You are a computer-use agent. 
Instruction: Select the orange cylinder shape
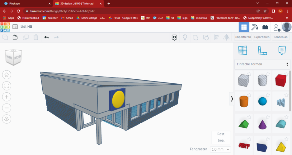(244, 101)
